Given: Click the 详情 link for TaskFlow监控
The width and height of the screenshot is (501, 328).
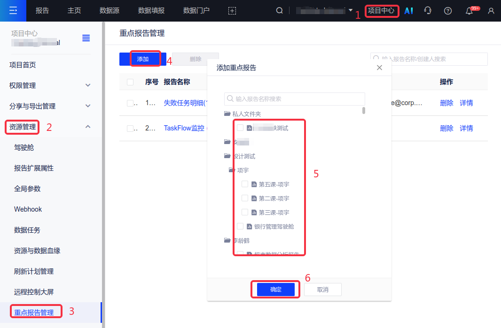Looking at the screenshot, I should pyautogui.click(x=466, y=128).
